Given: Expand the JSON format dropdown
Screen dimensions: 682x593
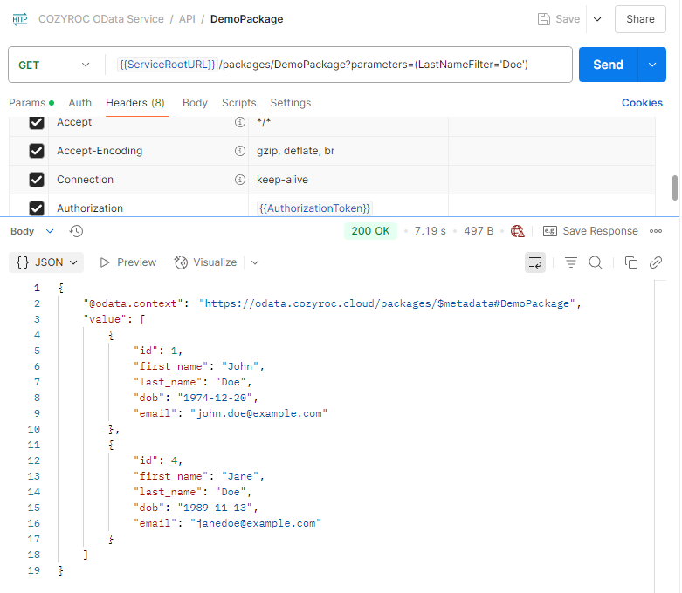Looking at the screenshot, I should tap(48, 262).
